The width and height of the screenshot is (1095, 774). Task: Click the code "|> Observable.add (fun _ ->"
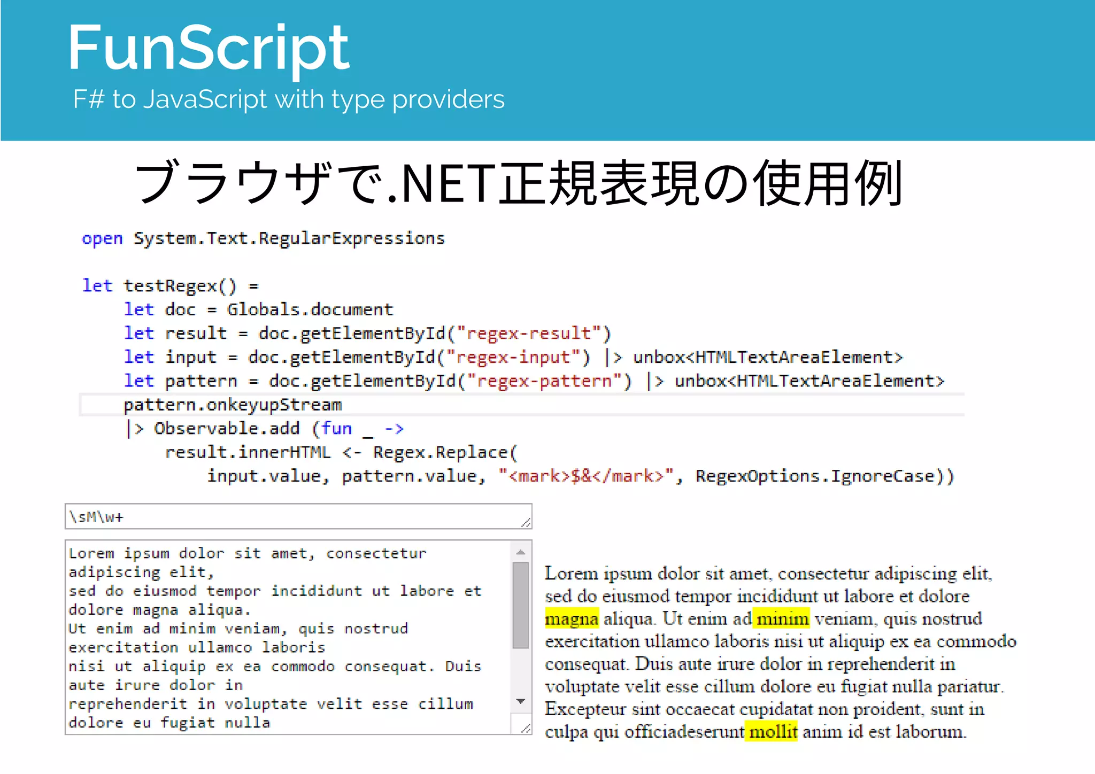click(264, 429)
